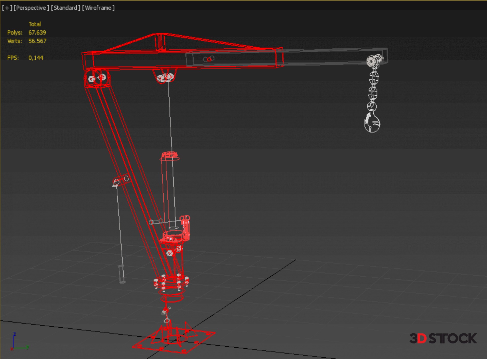Viewport: 487px width, 359px height.
Task: Open the [+] viewport general menu
Action: pos(7,8)
